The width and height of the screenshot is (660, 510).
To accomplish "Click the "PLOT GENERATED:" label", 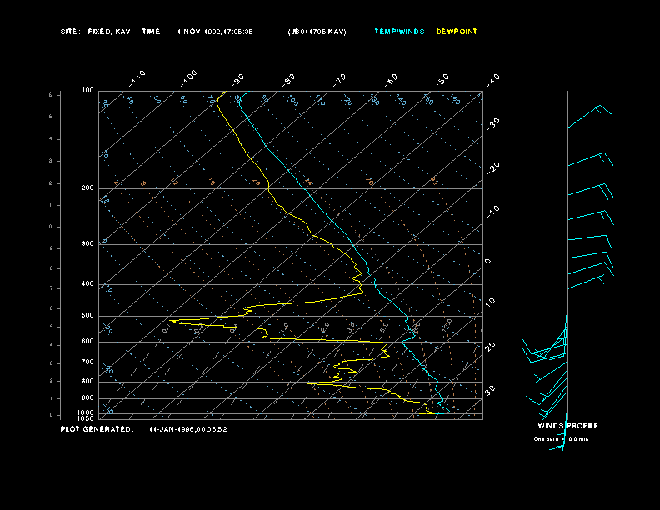I will [x=97, y=429].
